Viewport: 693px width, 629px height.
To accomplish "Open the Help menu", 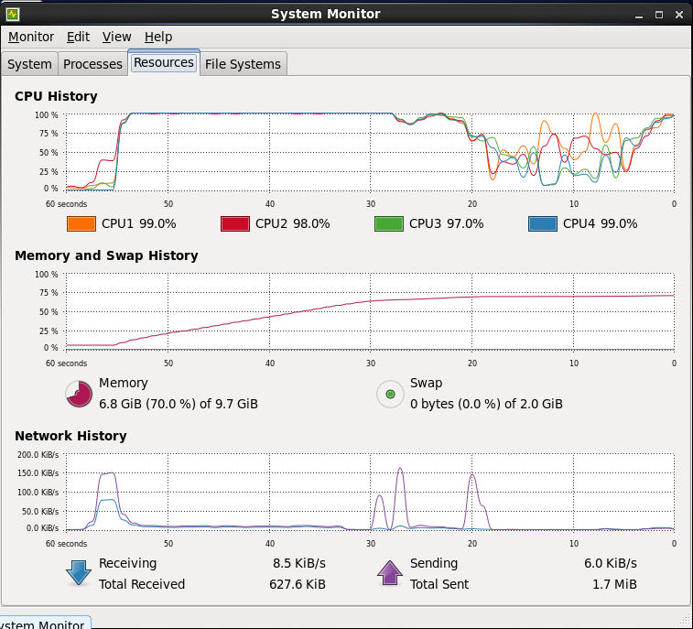I will 158,37.
